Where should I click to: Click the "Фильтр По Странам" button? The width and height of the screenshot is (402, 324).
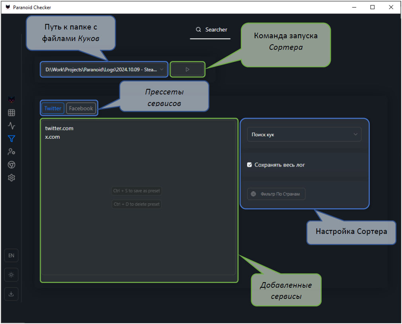276,194
